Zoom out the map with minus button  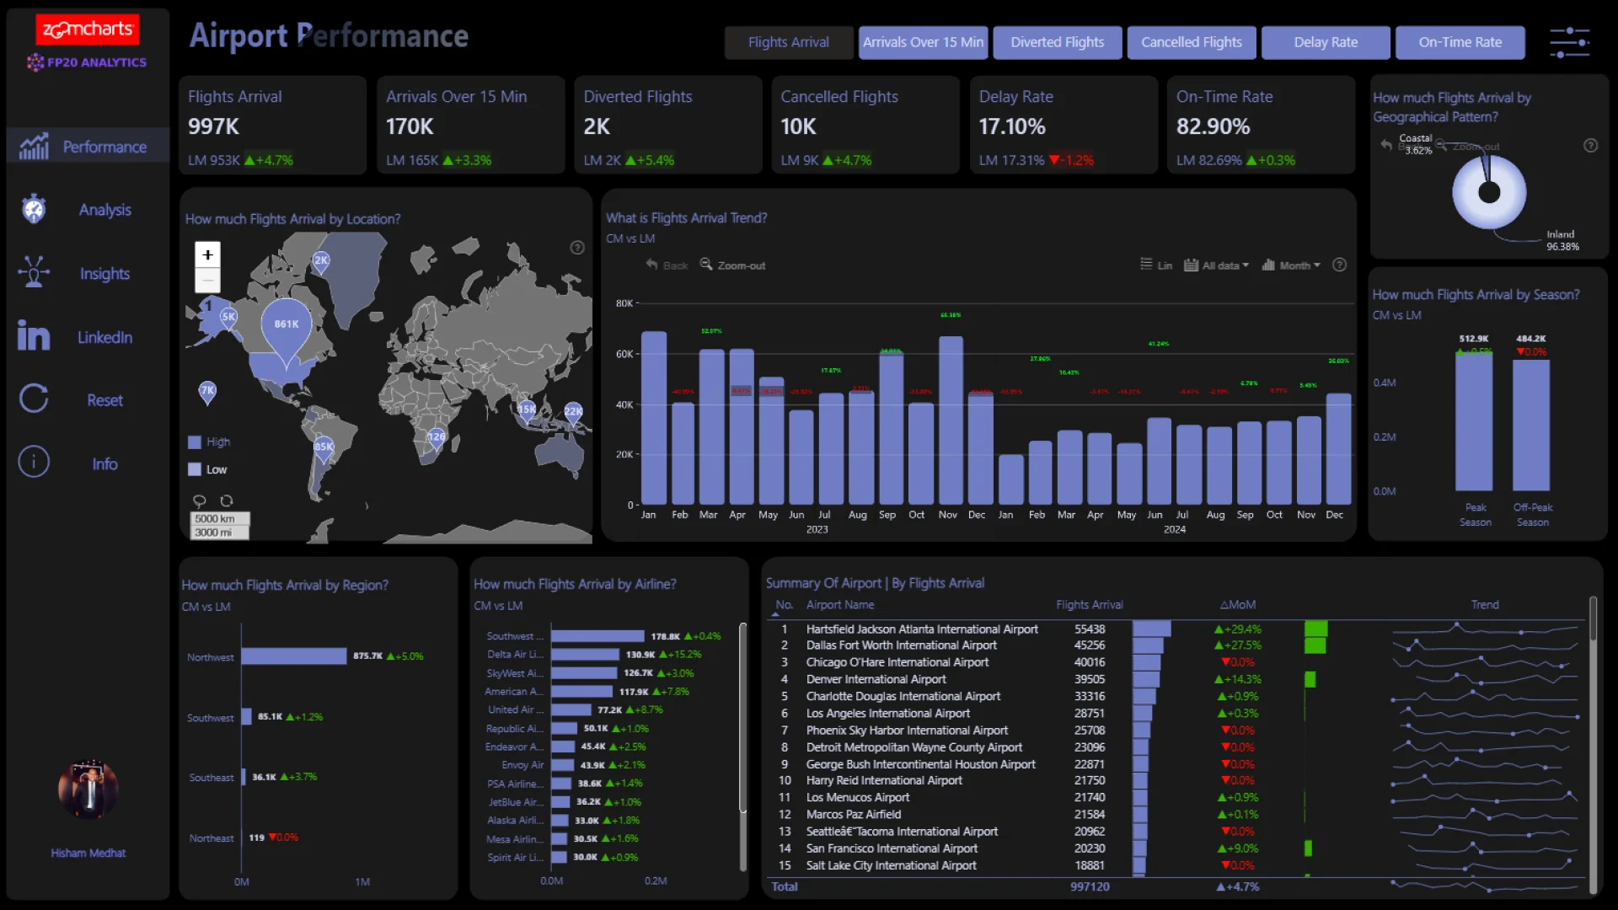coord(207,280)
